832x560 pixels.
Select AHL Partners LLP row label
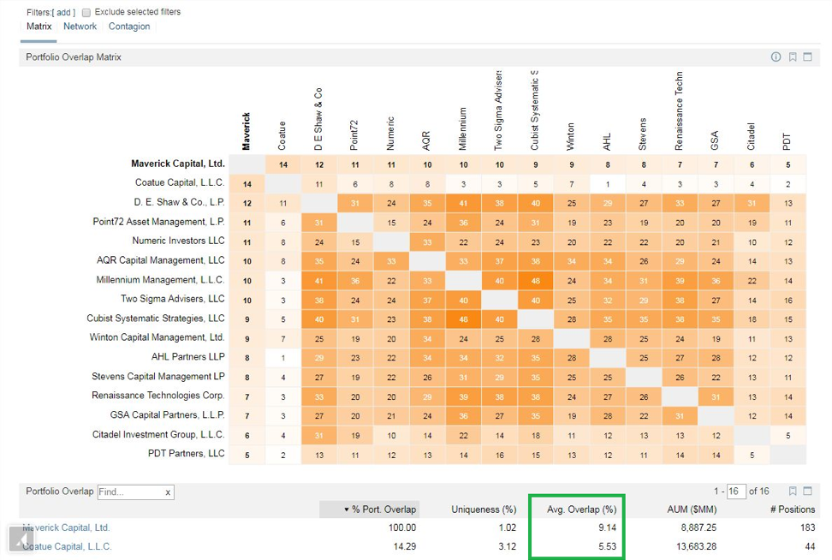click(x=187, y=357)
